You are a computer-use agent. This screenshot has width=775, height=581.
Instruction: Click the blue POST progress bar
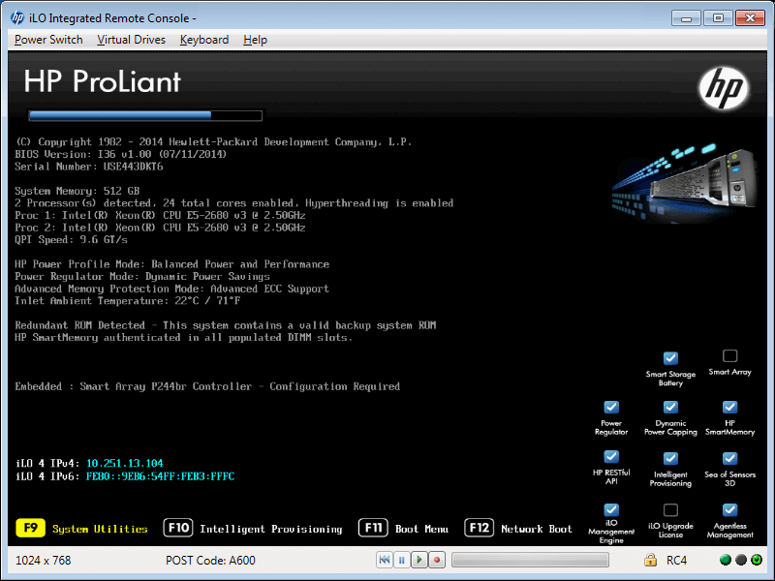coord(145,115)
